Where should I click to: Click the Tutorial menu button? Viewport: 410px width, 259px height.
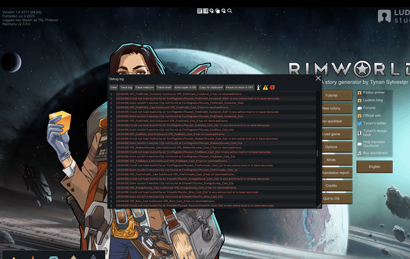(x=331, y=95)
